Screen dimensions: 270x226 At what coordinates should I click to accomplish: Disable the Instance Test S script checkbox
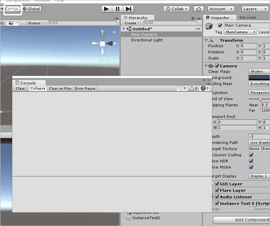[x=217, y=203]
